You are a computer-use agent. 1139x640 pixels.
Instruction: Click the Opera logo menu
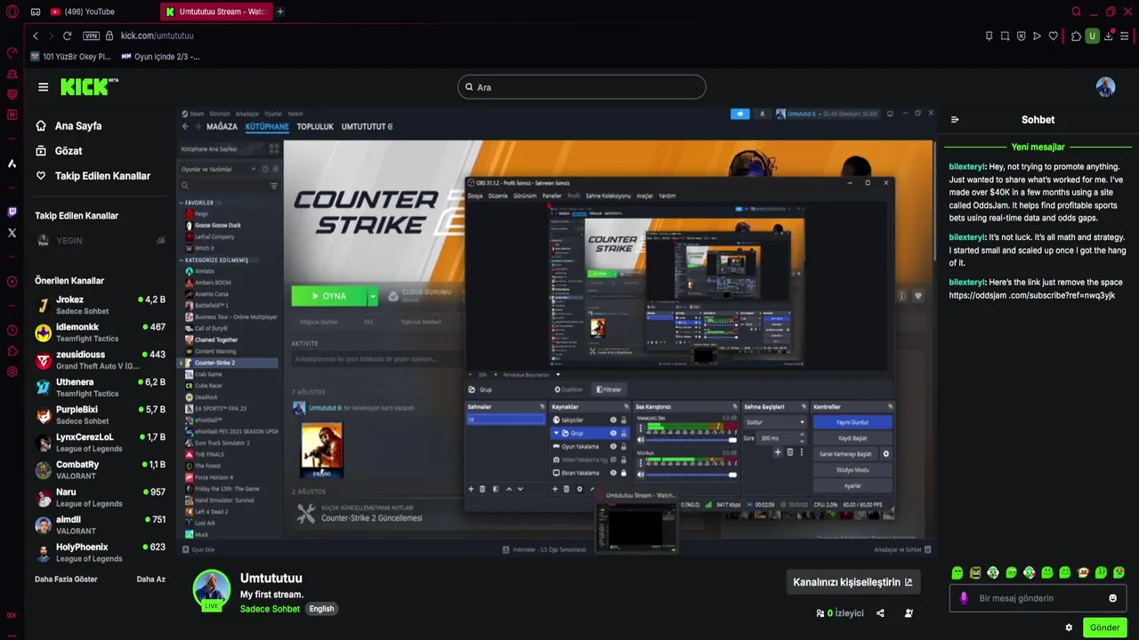[x=12, y=12]
